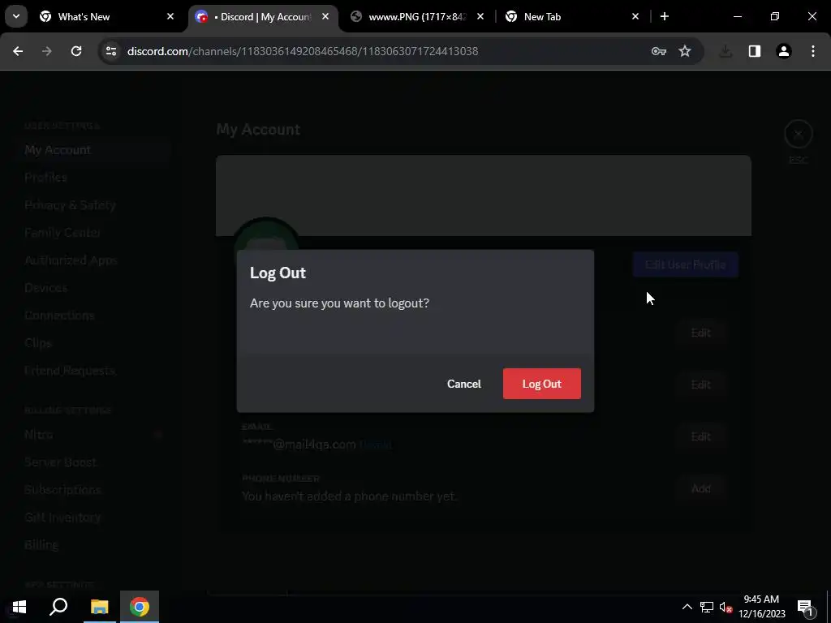Close the Discord tab
Image resolution: width=831 pixels, height=623 pixels.
coord(325,16)
